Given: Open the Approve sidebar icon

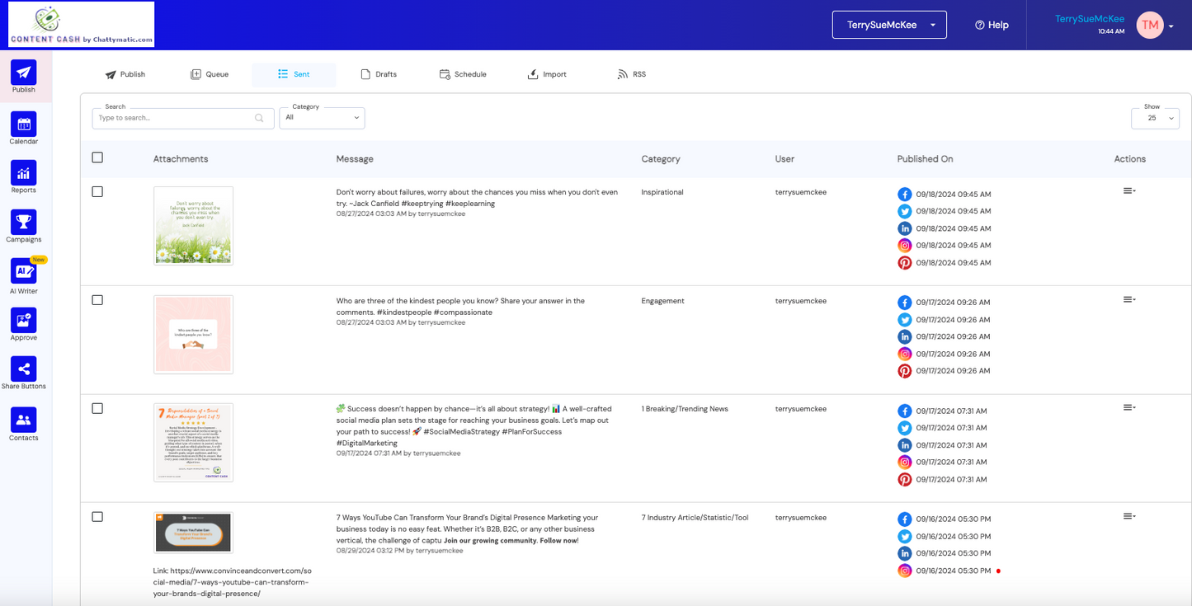Looking at the screenshot, I should click(24, 320).
